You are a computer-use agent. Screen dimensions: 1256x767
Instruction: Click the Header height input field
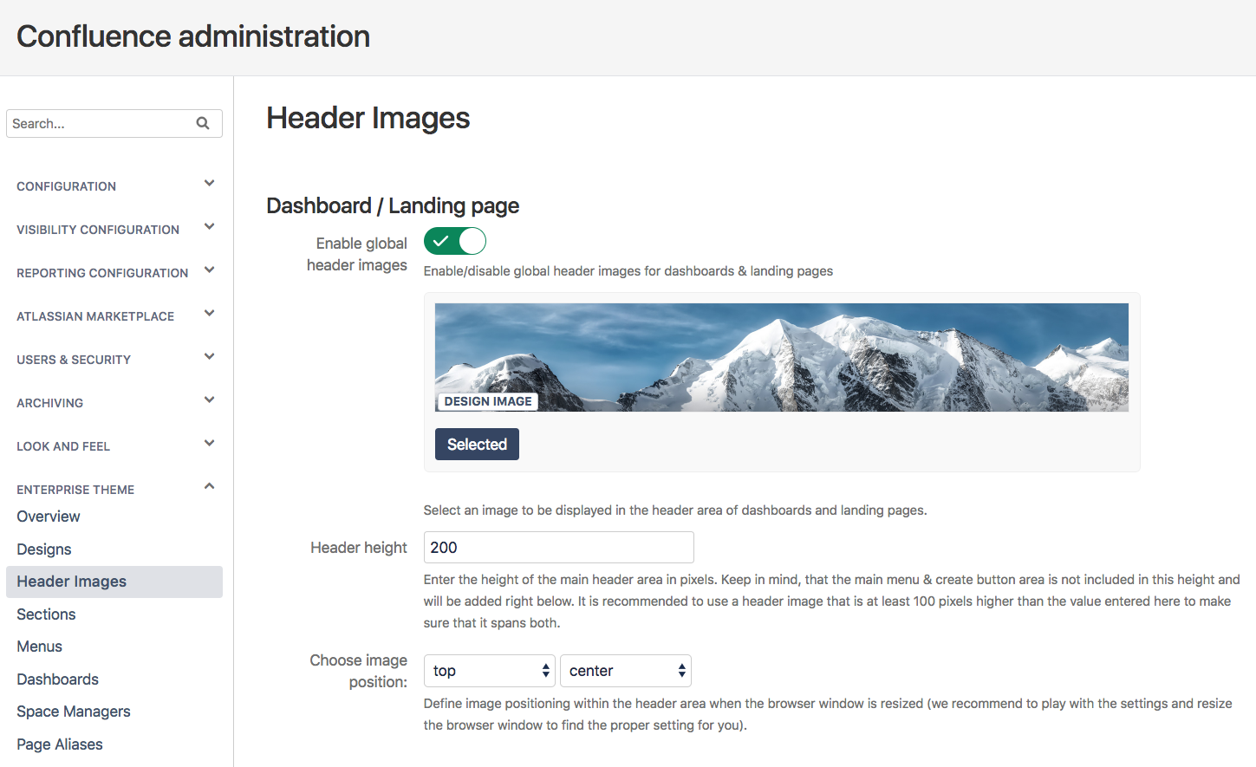pyautogui.click(x=559, y=548)
